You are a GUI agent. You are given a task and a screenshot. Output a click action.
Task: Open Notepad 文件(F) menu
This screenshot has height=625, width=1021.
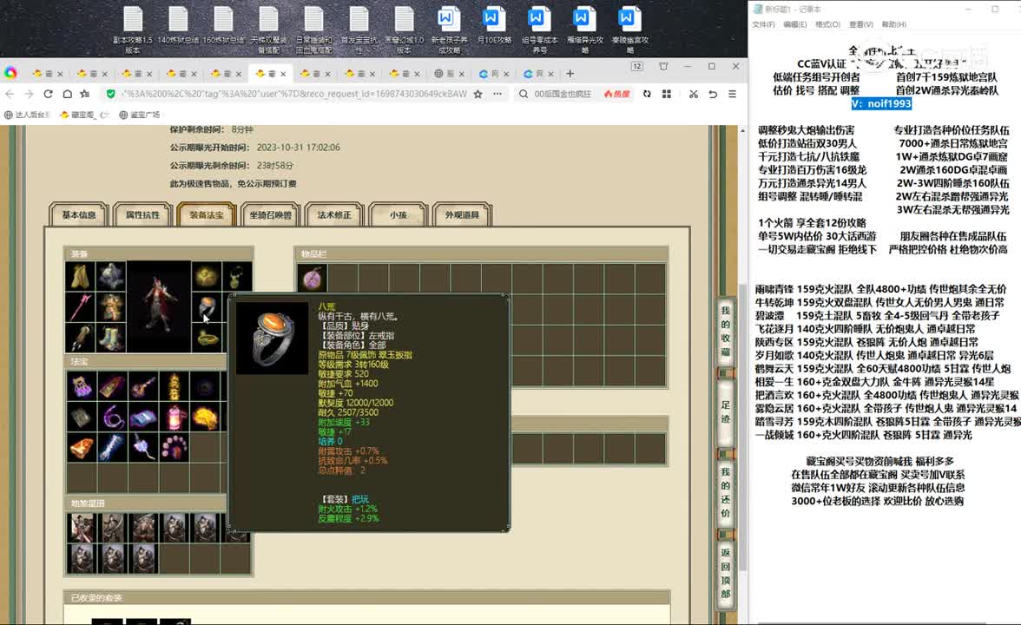coord(764,24)
